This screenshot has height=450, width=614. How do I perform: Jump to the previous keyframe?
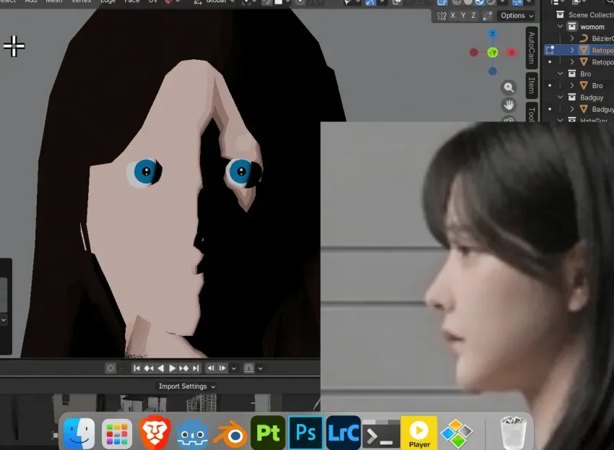[x=149, y=368]
